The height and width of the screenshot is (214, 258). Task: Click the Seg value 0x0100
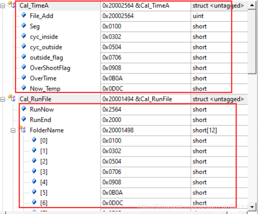pos(112,26)
